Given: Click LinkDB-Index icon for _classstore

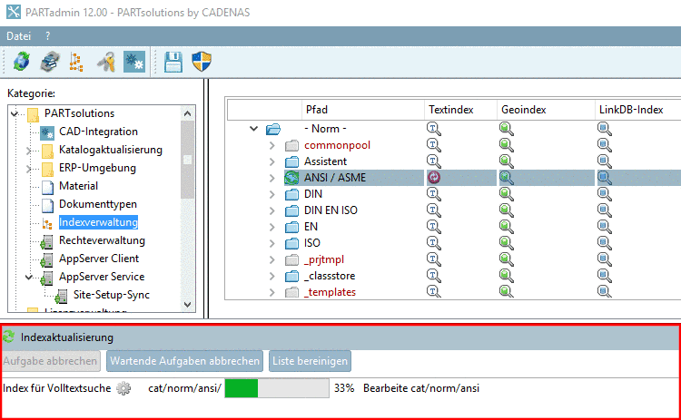Looking at the screenshot, I should [x=604, y=276].
